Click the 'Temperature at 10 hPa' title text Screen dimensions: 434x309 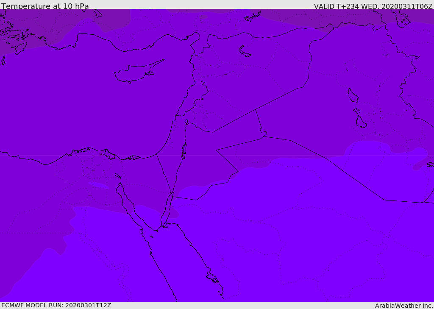click(45, 6)
